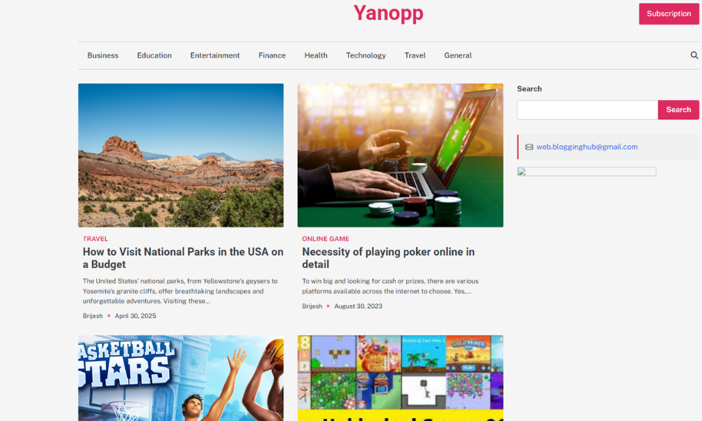Go to the Education category
The image size is (702, 421).
(x=154, y=55)
